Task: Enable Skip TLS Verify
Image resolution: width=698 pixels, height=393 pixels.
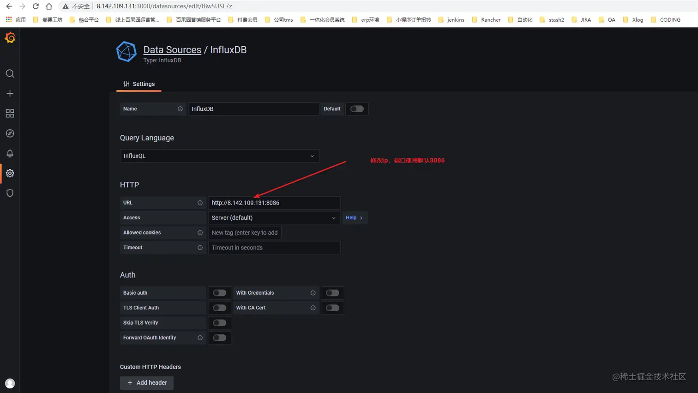Action: click(219, 322)
